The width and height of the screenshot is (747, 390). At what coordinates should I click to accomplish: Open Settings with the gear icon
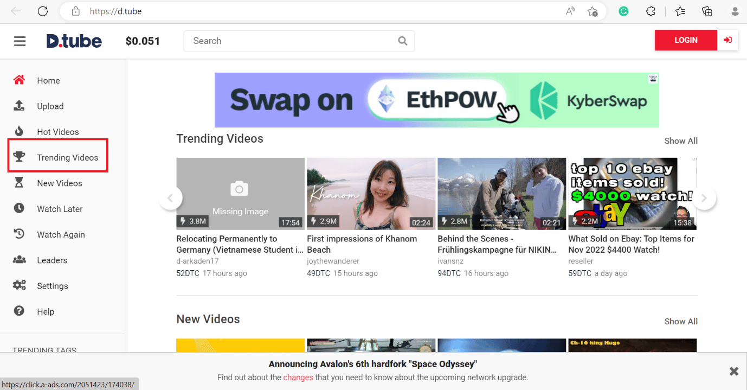tap(20, 285)
